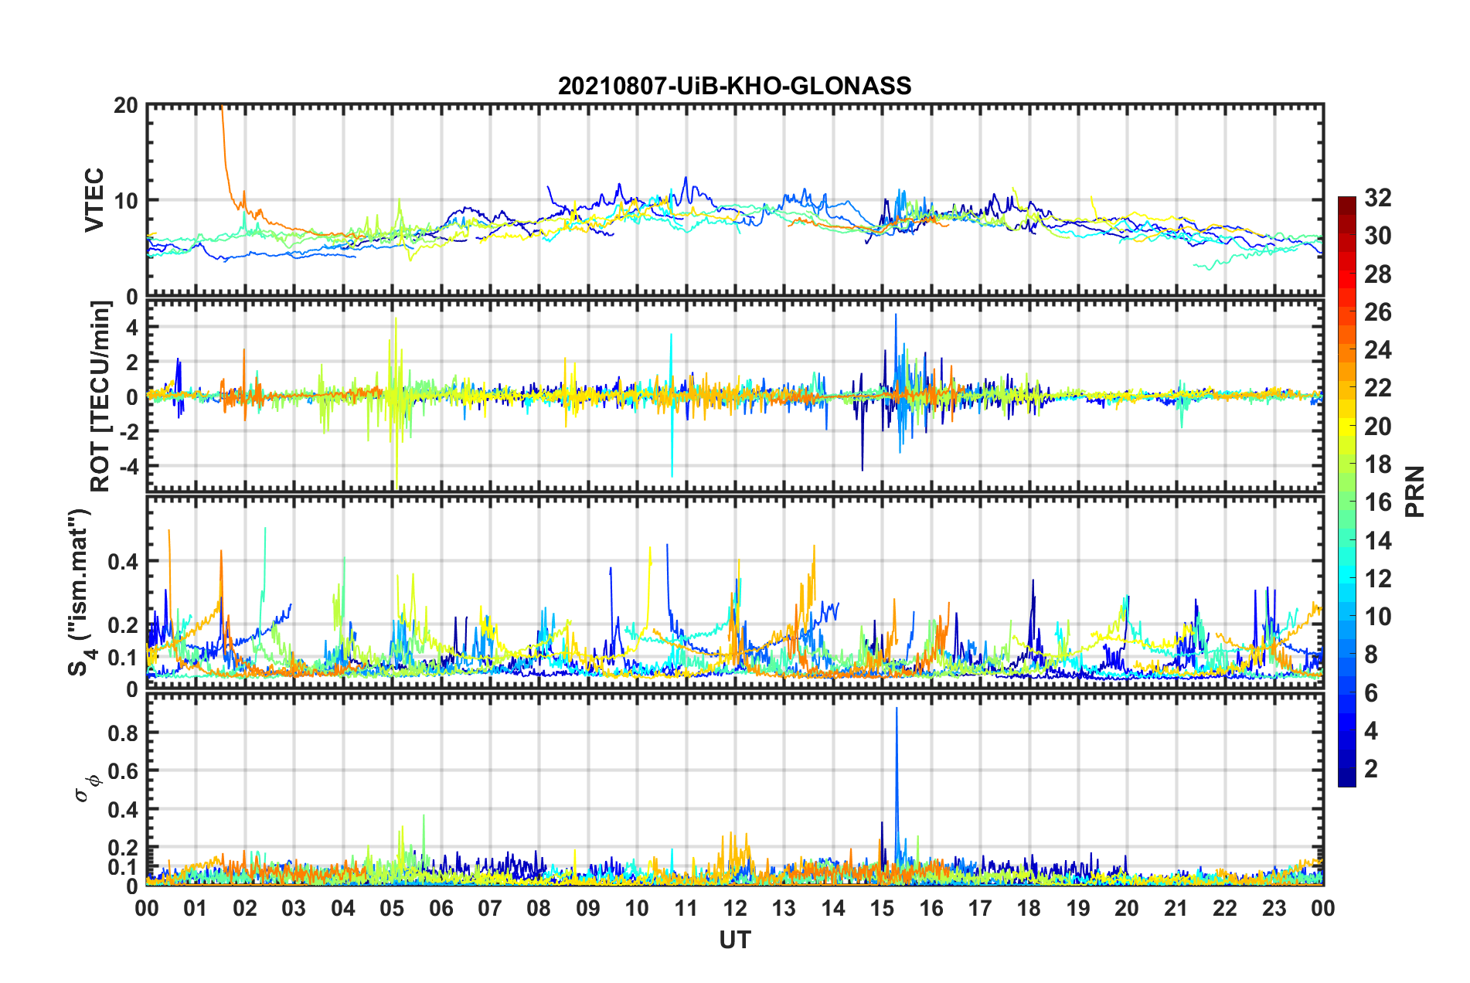
Task: Click the 0.6 tick on the sigma-phi axis
Action: pyautogui.click(x=124, y=771)
